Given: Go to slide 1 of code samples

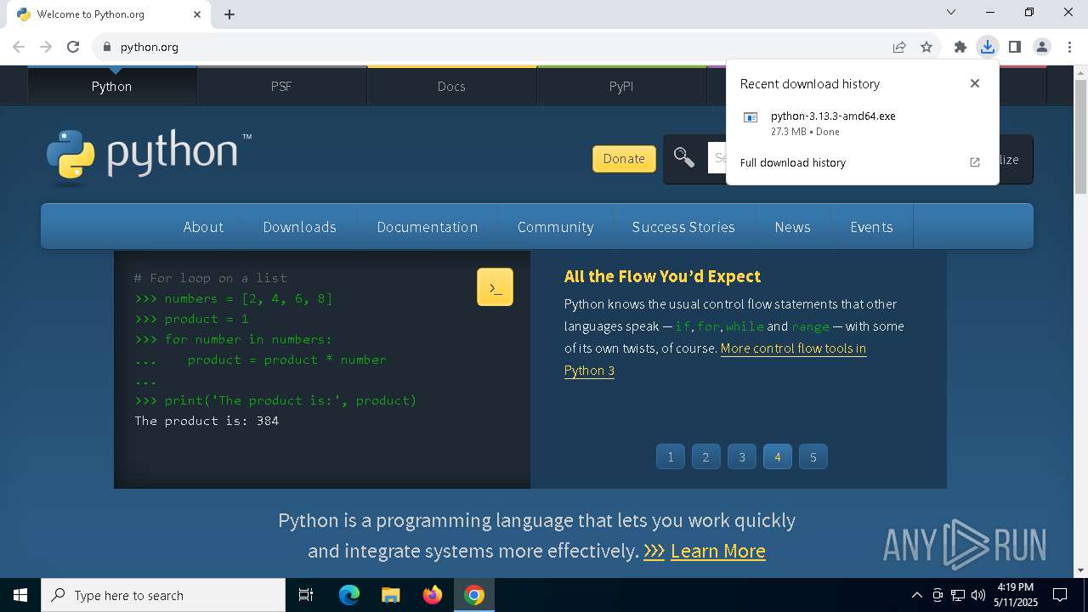Looking at the screenshot, I should pos(670,456).
